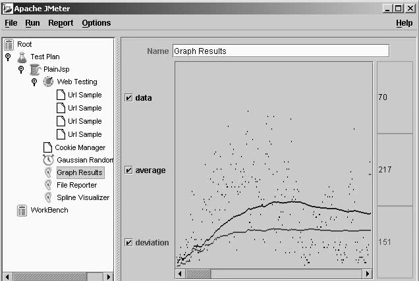Click the Spline Visualizer ear icon
419x281 pixels.
48,197
